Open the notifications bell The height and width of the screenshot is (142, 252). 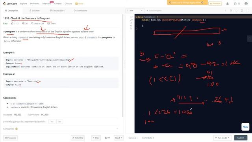tap(228, 4)
